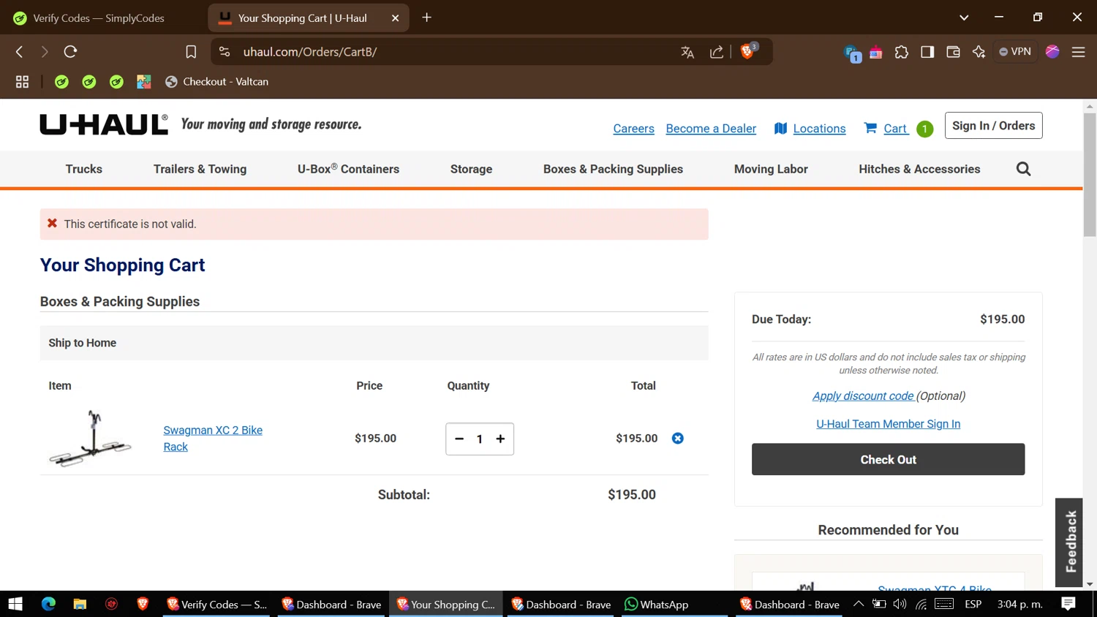Open Microsoft Edge from taskbar
Image resolution: width=1097 pixels, height=617 pixels.
coord(48,604)
